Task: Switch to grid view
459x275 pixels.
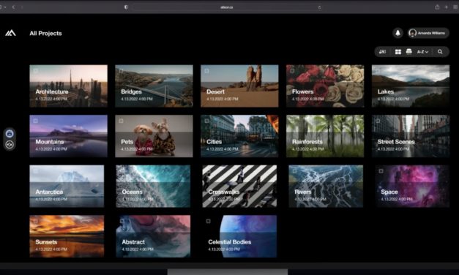Action: 398,52
